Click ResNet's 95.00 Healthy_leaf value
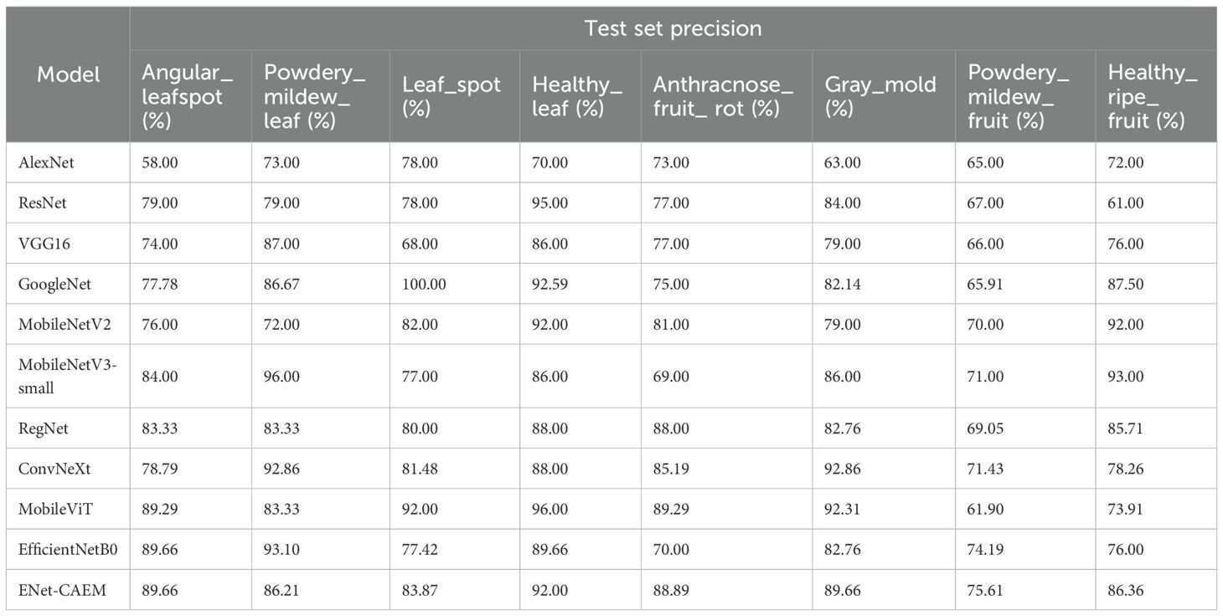This screenshot has width=1223, height=616. coord(550,203)
